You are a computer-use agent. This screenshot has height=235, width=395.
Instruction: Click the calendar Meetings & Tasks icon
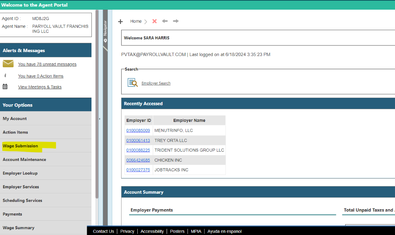[x=5, y=87]
